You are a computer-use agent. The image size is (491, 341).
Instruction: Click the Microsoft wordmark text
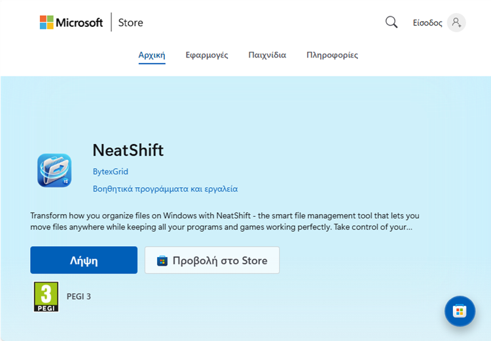click(79, 22)
